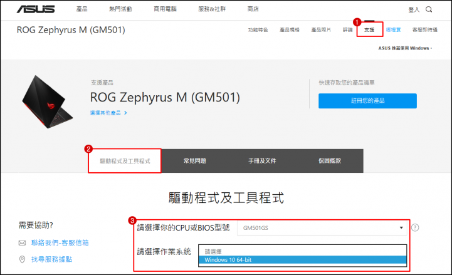This screenshot has width=452, height=275.
Task: Select the Windows 10 64-bit option
Action: coord(302,260)
